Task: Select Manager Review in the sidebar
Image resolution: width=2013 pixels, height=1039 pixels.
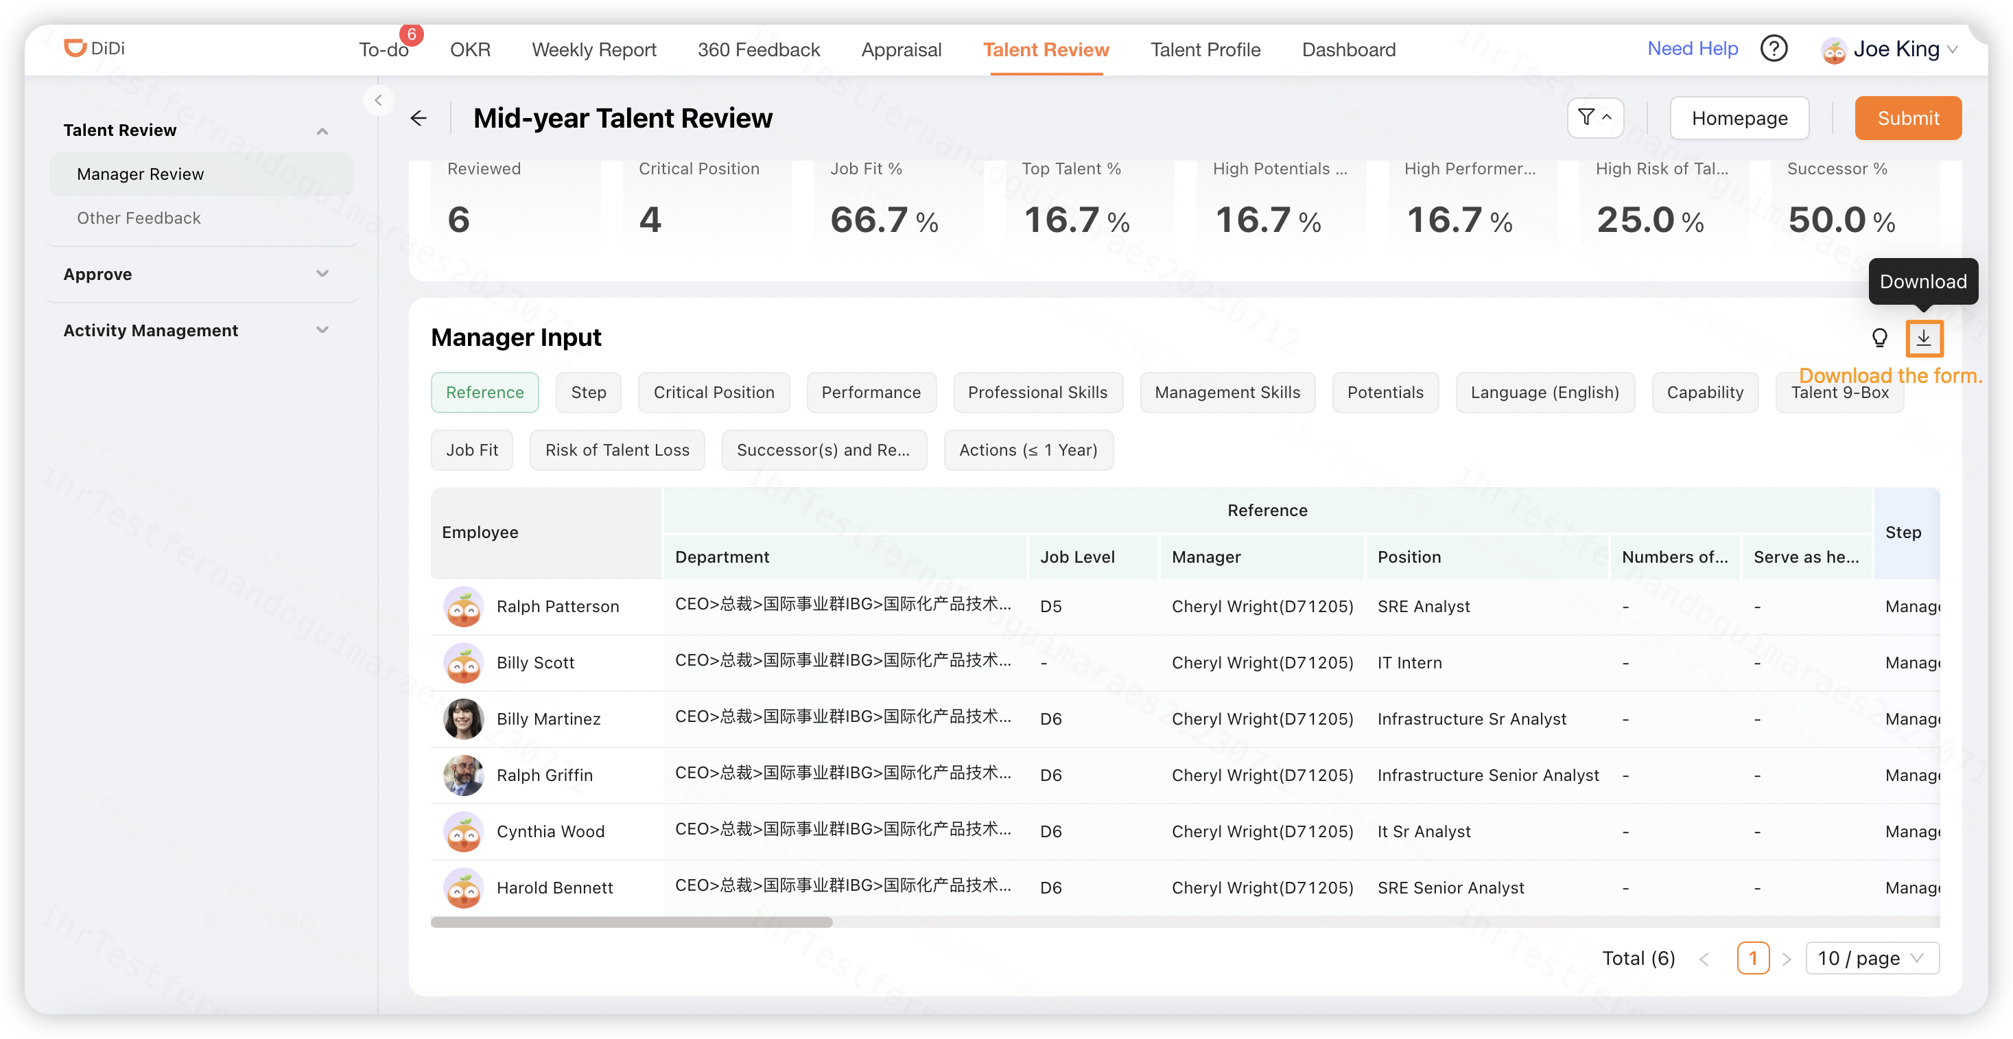Action: click(x=201, y=174)
